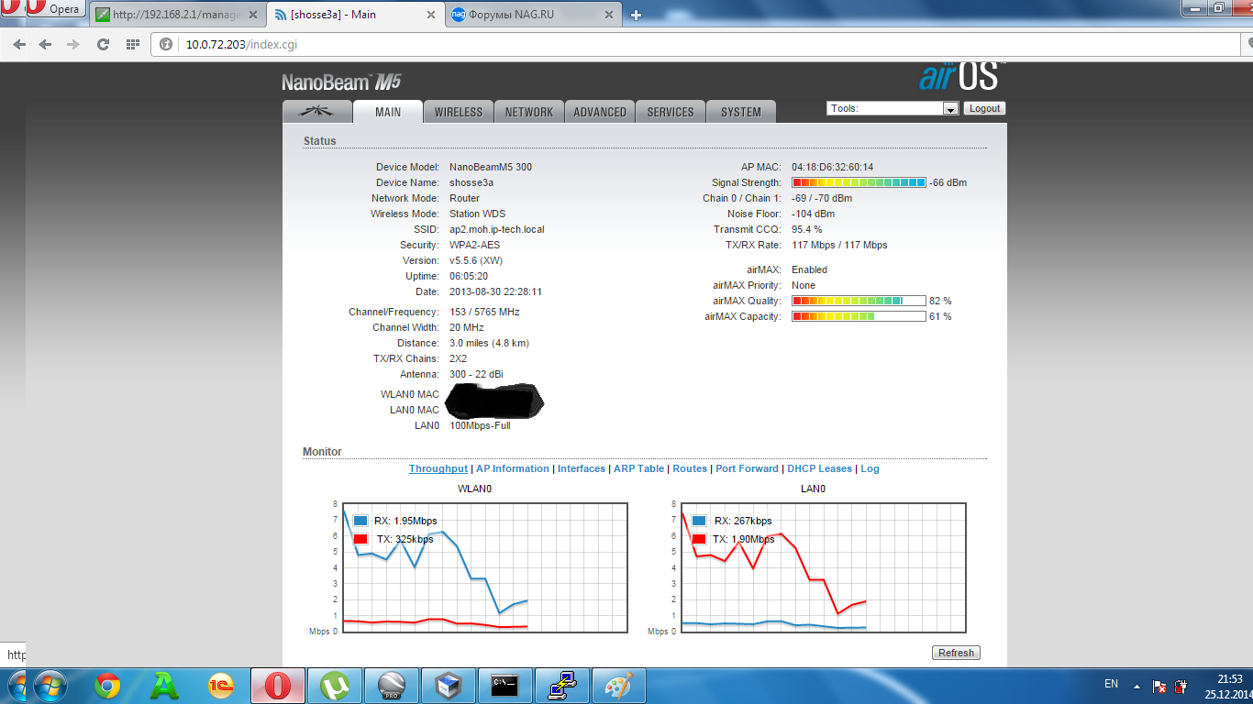Screen dimensions: 1253x704
Task: Open the Opera menu button
Action: pyautogui.click(x=54, y=9)
